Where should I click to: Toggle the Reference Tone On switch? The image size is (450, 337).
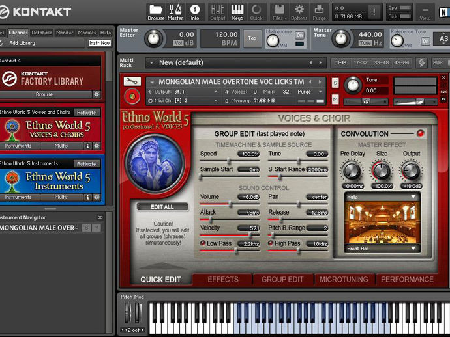click(x=425, y=42)
